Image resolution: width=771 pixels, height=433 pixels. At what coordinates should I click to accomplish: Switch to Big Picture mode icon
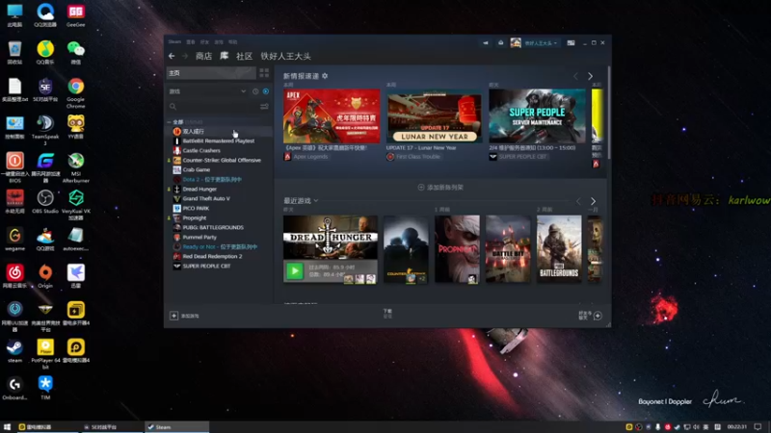click(571, 42)
